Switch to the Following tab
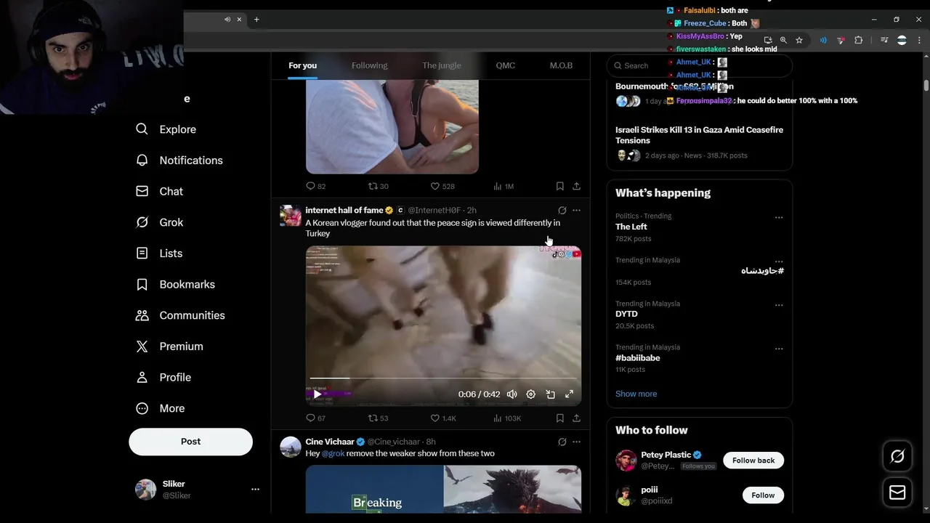 coord(369,65)
